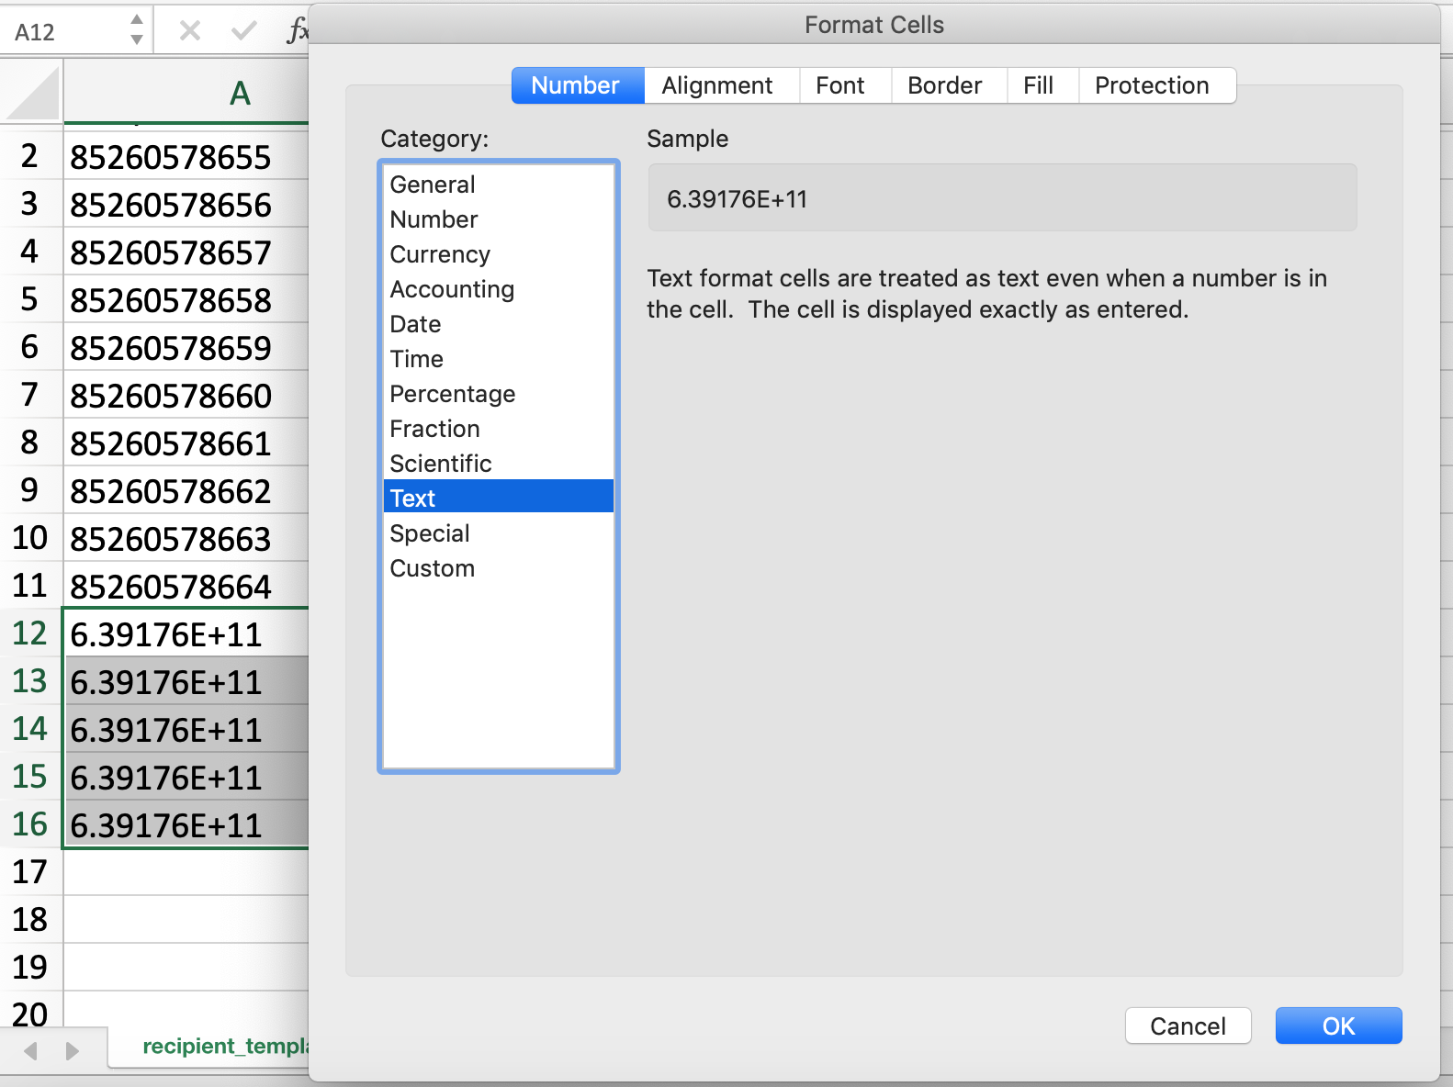This screenshot has height=1087, width=1453.
Task: Click cell containing 85260578655
Action: (x=186, y=157)
